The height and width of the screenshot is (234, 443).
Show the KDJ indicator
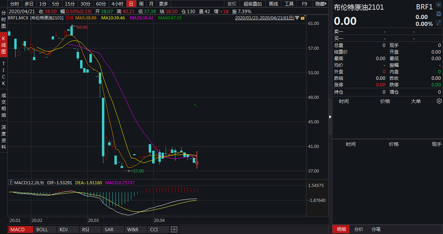tap(64, 230)
